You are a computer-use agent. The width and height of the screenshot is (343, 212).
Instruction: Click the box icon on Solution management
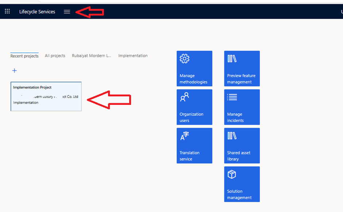click(232, 174)
